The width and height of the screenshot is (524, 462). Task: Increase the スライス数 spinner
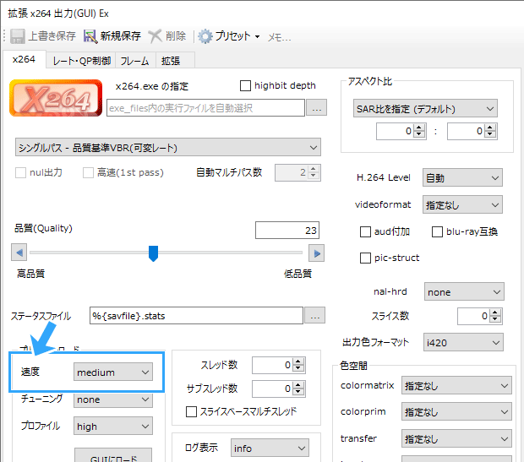click(x=495, y=313)
